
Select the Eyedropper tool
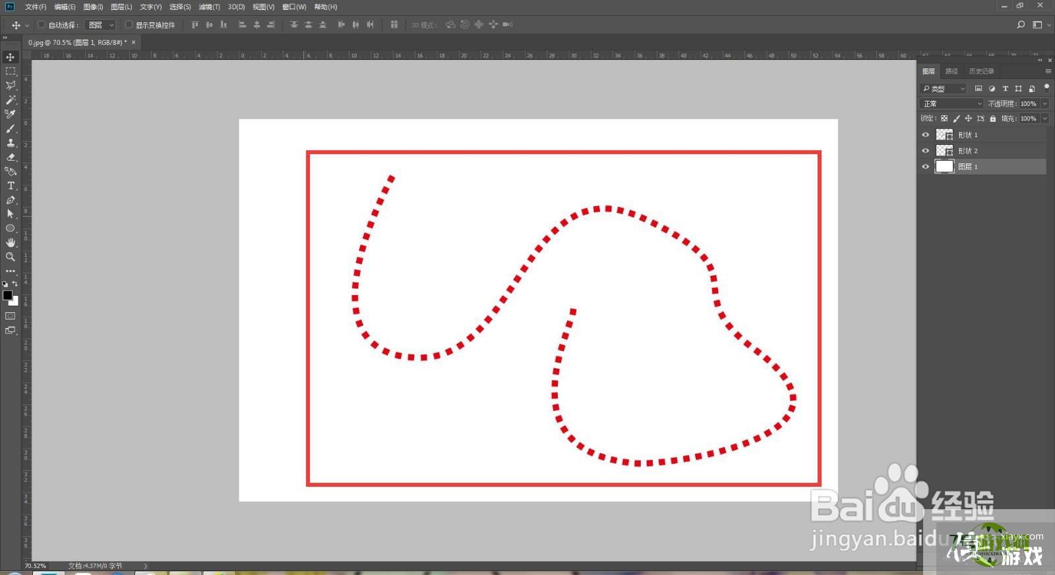point(11,114)
